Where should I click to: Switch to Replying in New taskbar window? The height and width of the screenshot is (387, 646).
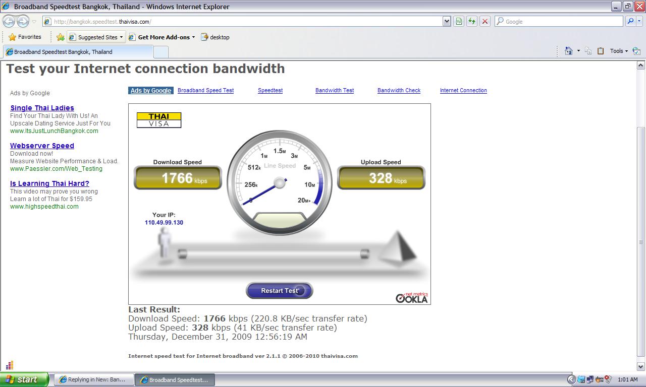(93, 379)
